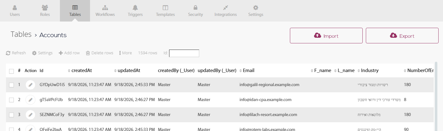Tick the select-all checkbox in table header

(11, 71)
